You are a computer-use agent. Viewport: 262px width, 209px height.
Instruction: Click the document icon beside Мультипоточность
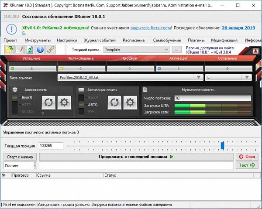point(145,90)
